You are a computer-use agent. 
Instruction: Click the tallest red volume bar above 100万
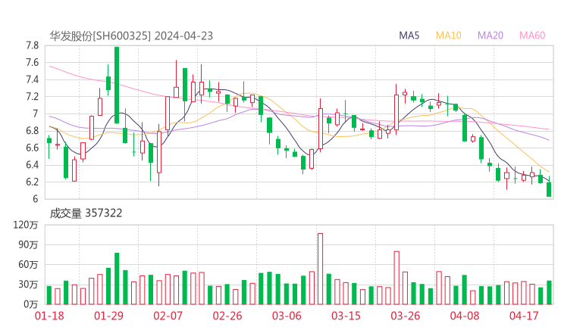[320, 269]
